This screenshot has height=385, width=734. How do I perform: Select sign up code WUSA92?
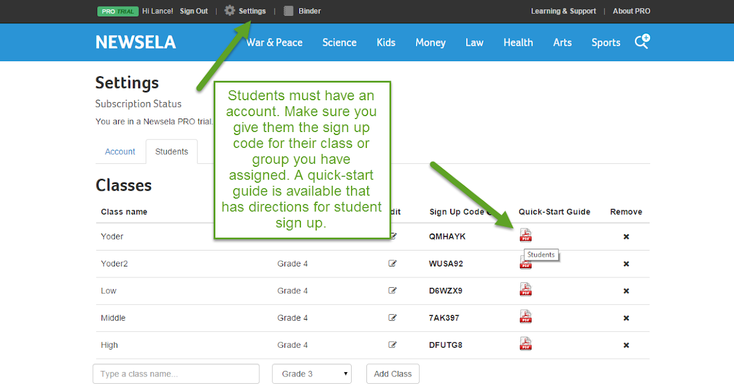click(446, 263)
